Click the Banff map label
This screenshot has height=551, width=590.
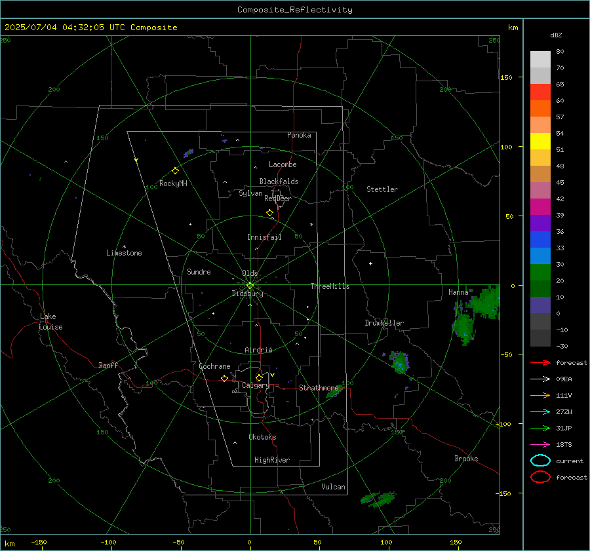(x=108, y=365)
